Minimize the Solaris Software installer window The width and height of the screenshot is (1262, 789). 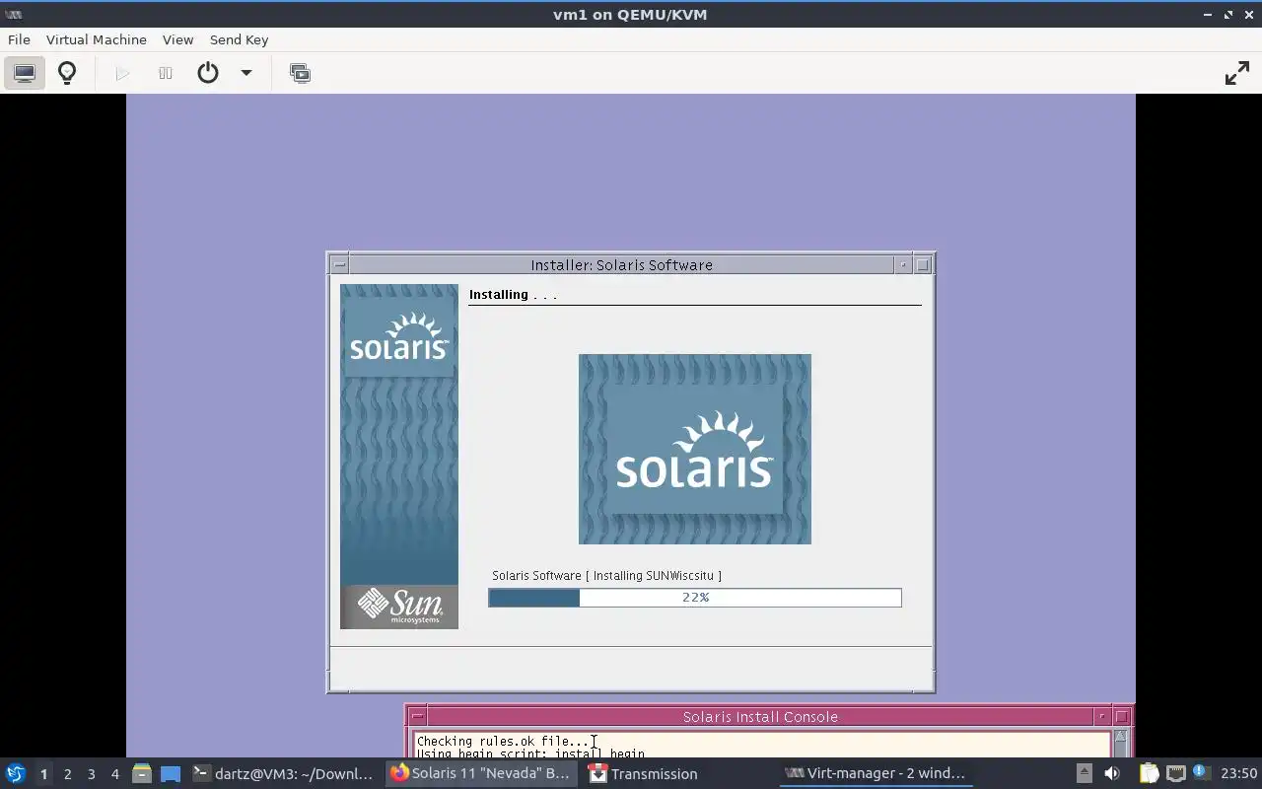point(903,264)
